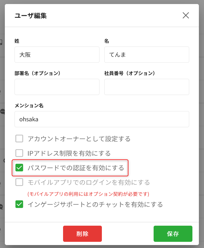The height and width of the screenshot is (248, 204).
Task: Enable アカウントオーナーとして設定する checkbox
Action: coord(19,139)
